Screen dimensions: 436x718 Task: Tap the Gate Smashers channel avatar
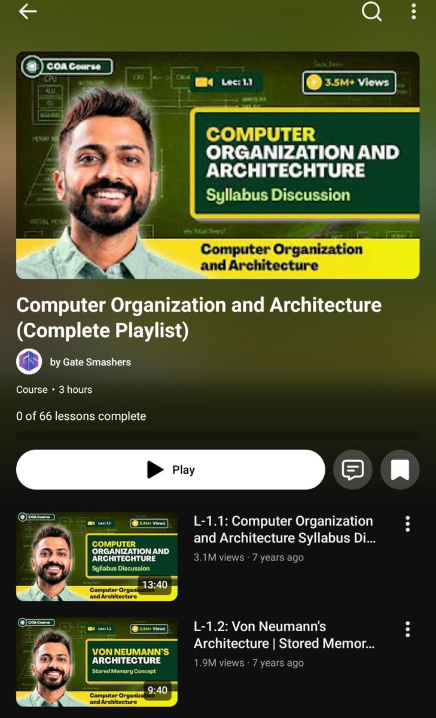click(x=29, y=362)
